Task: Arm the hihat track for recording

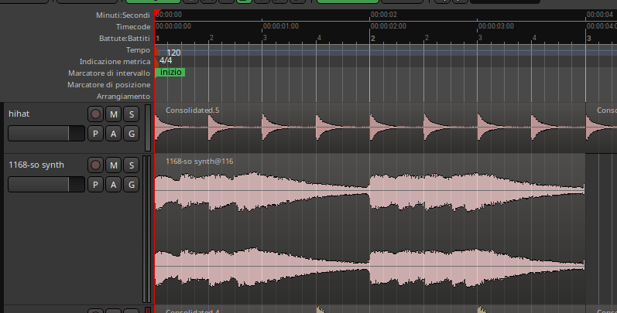Action: [95, 114]
